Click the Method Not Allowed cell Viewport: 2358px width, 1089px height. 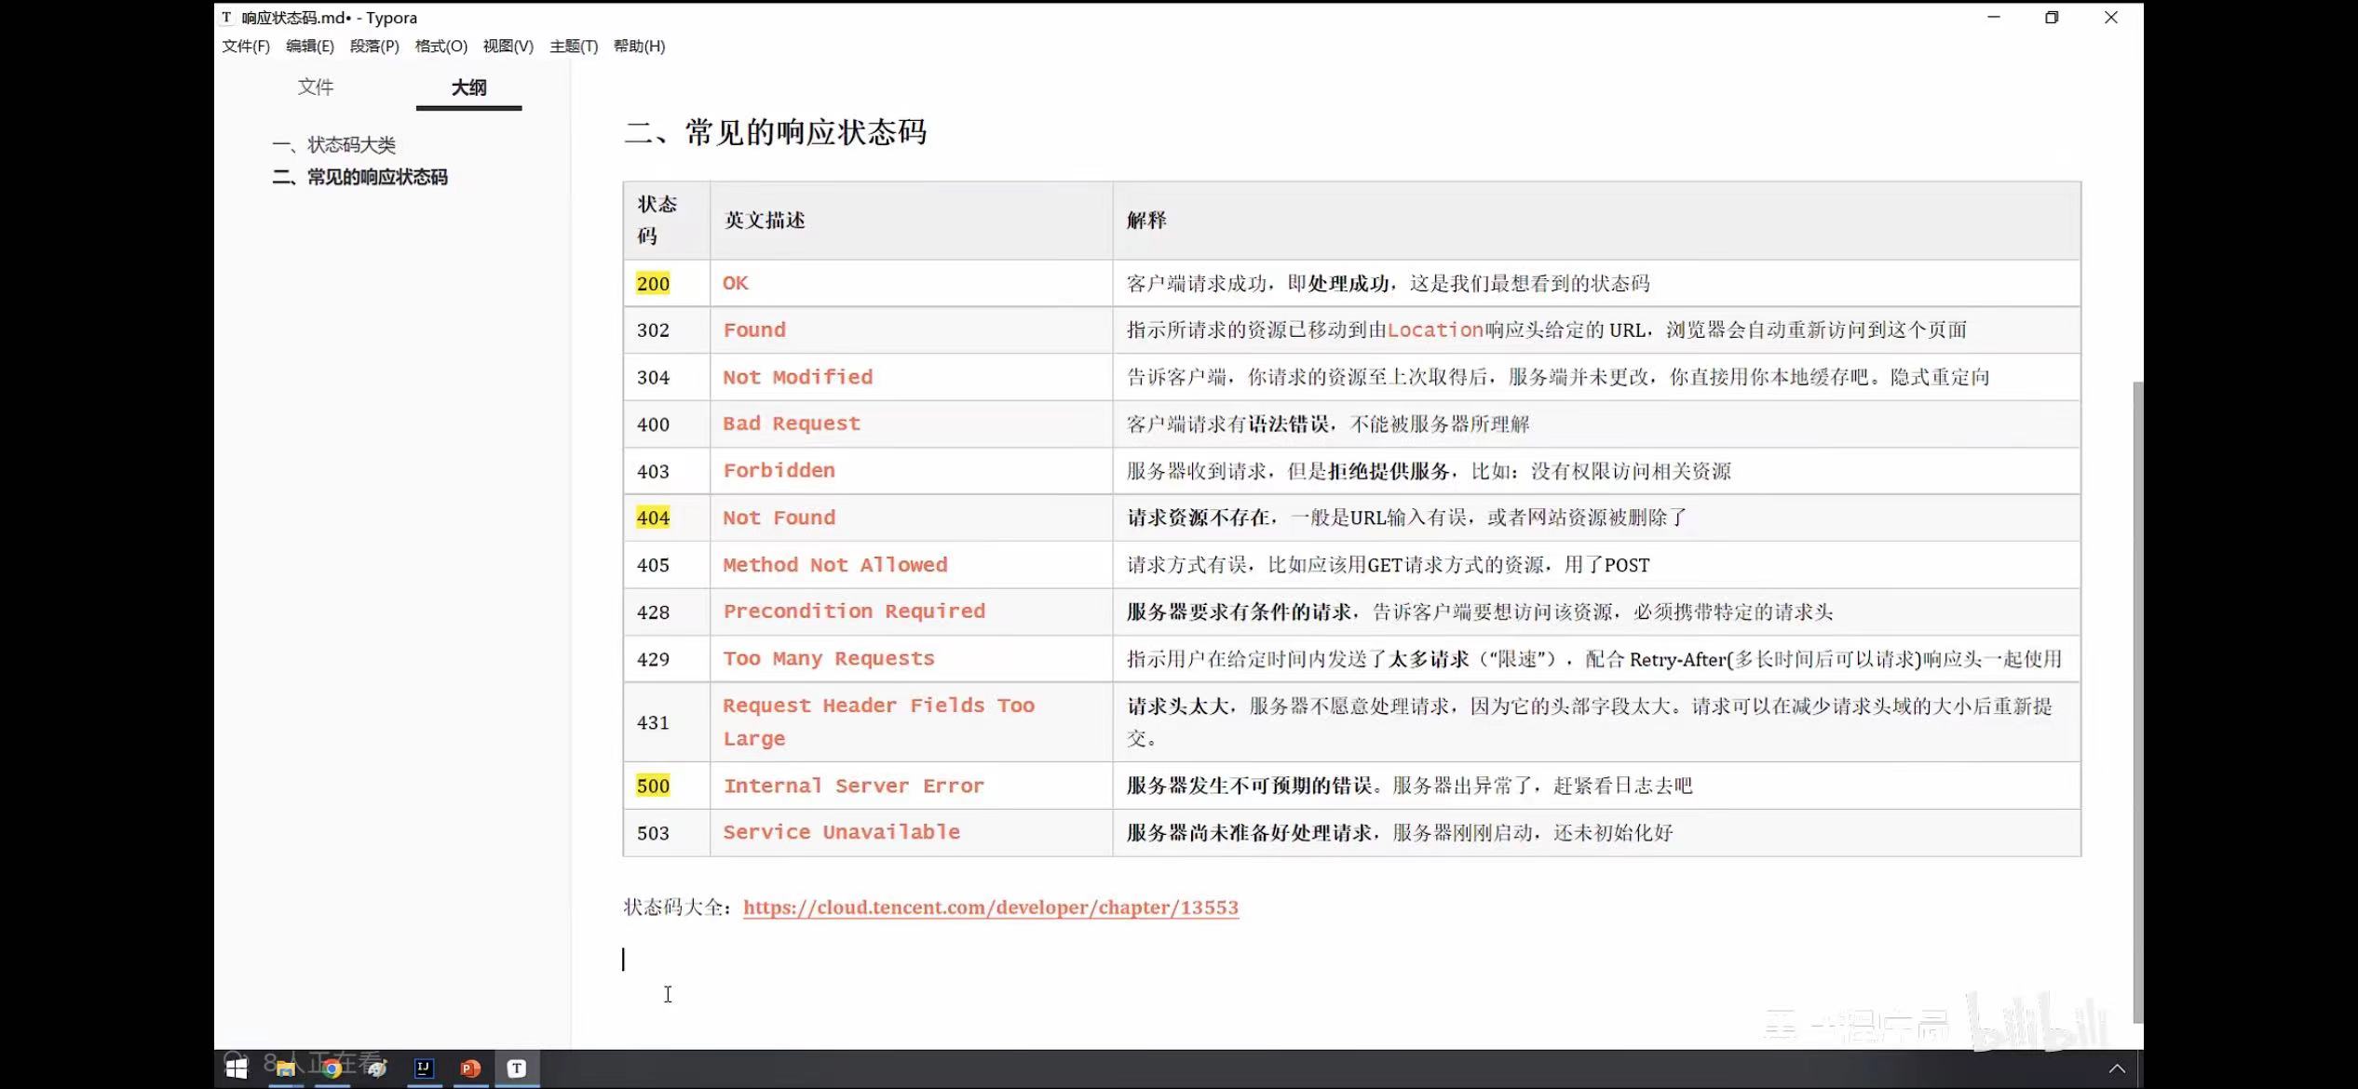912,565
